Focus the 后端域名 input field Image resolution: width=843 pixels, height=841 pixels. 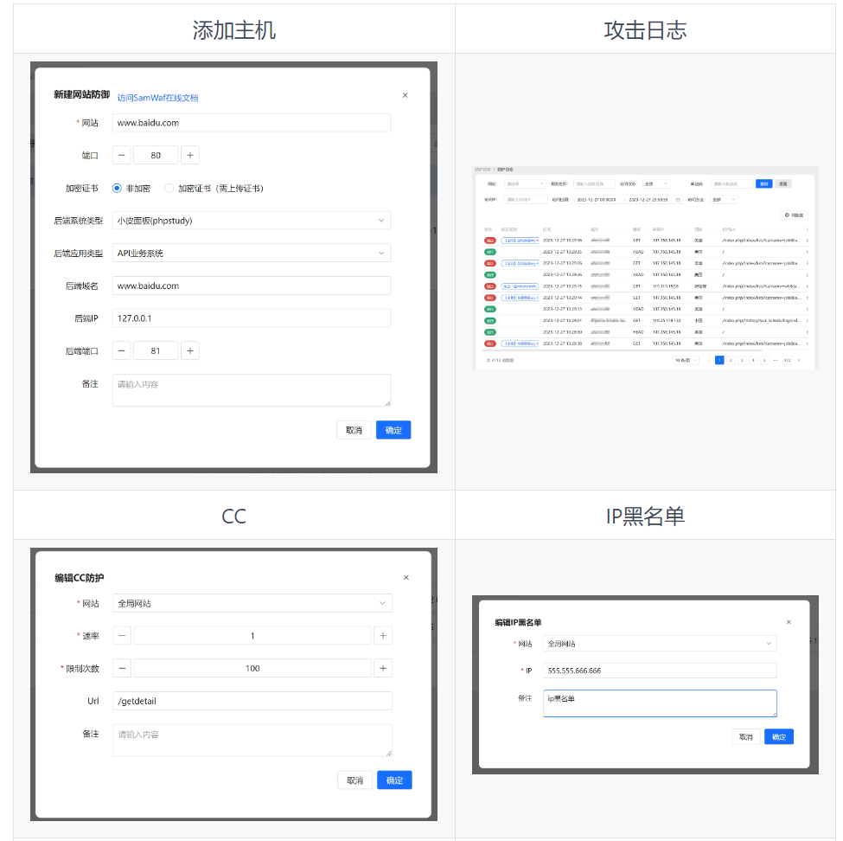[x=251, y=286]
